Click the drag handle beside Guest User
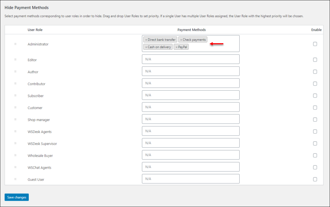The height and width of the screenshot is (207, 330). 15,179
